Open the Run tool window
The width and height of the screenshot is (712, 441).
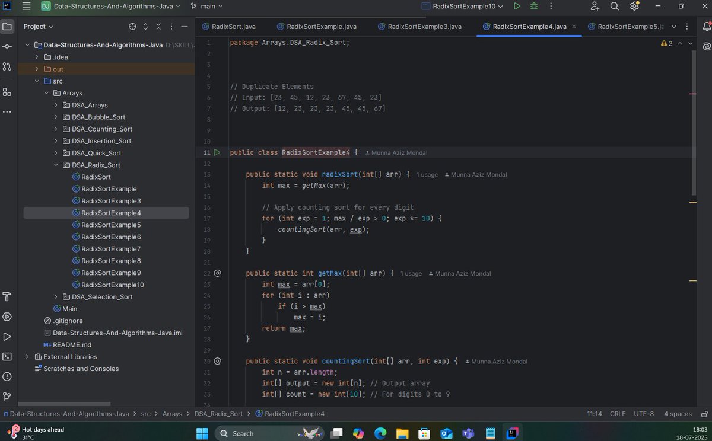[x=7, y=337]
